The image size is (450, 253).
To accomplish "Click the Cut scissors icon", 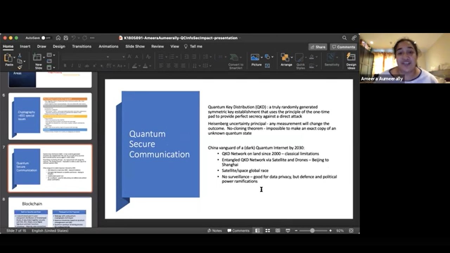I will coord(20,56).
